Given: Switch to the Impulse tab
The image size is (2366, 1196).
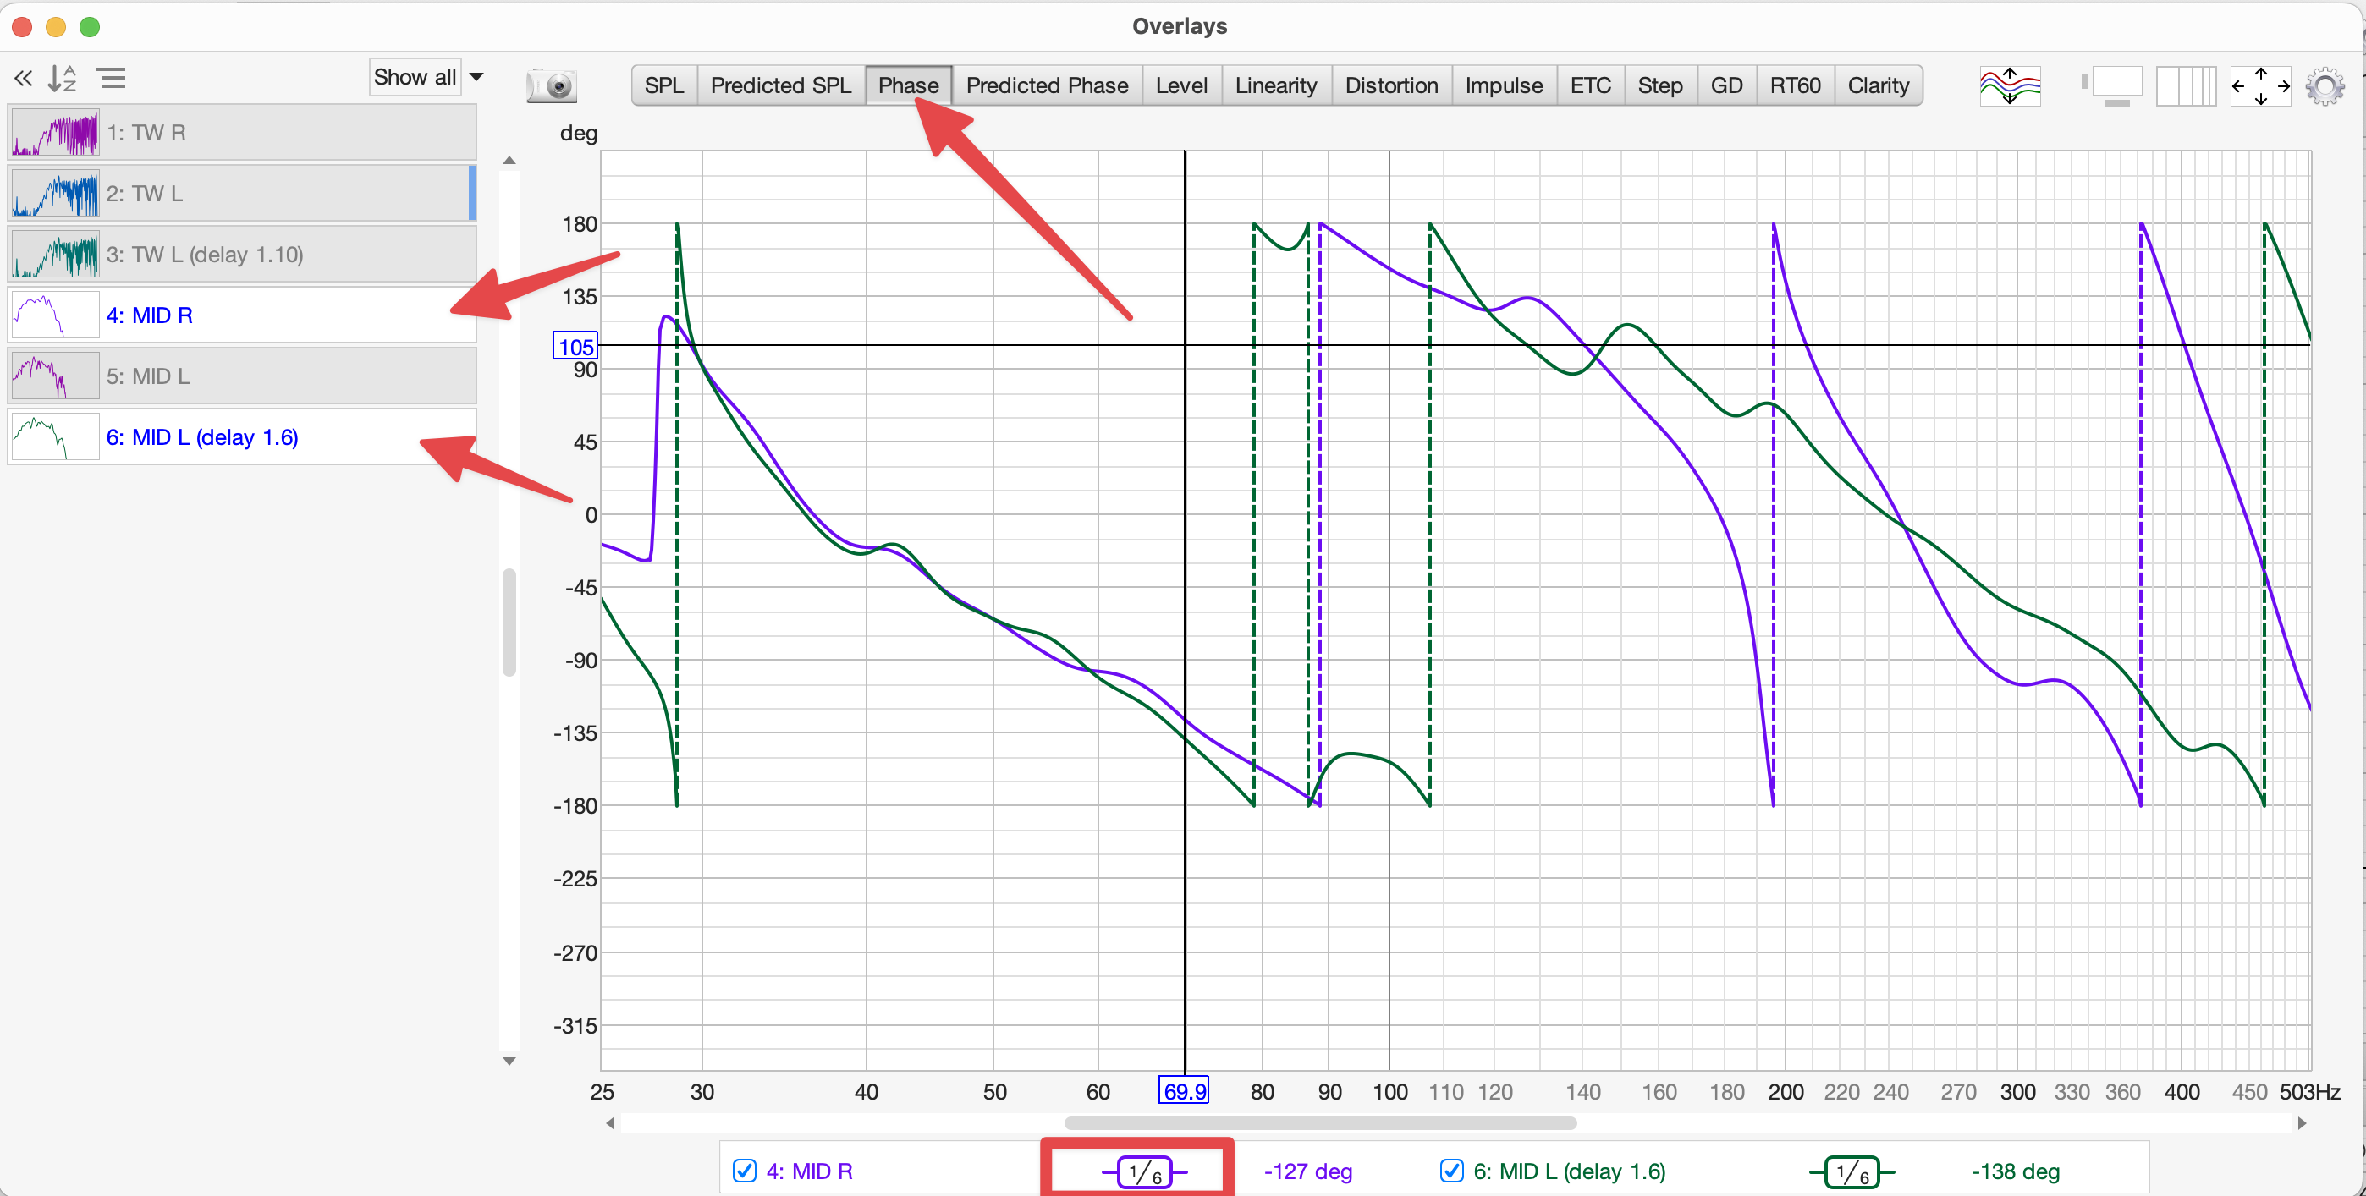Looking at the screenshot, I should tap(1503, 85).
